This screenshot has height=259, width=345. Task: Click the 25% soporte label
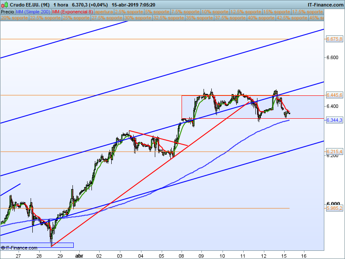76,18
